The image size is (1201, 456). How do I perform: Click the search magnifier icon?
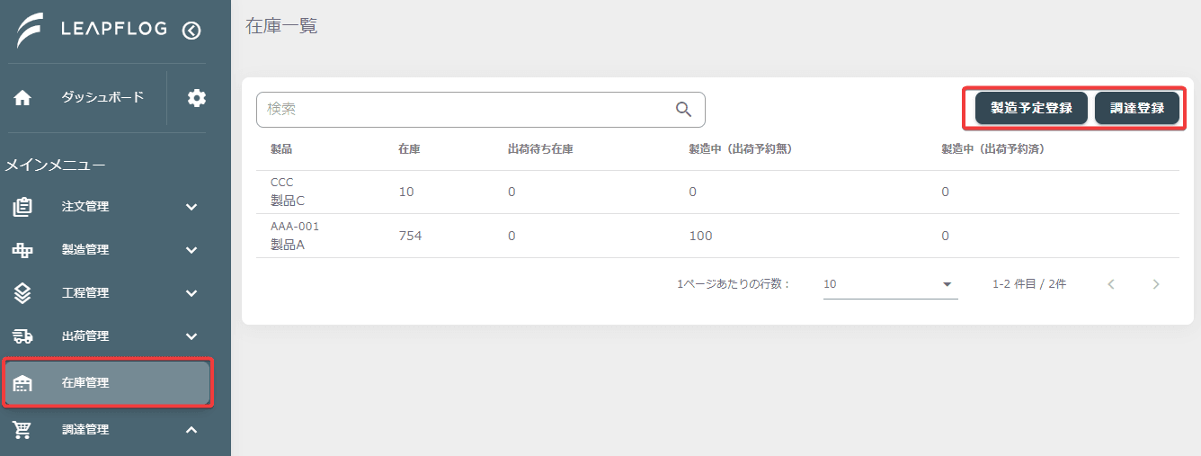click(x=683, y=109)
